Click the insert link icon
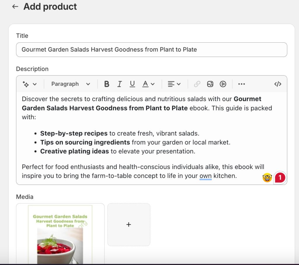The image size is (299, 265). [197, 84]
